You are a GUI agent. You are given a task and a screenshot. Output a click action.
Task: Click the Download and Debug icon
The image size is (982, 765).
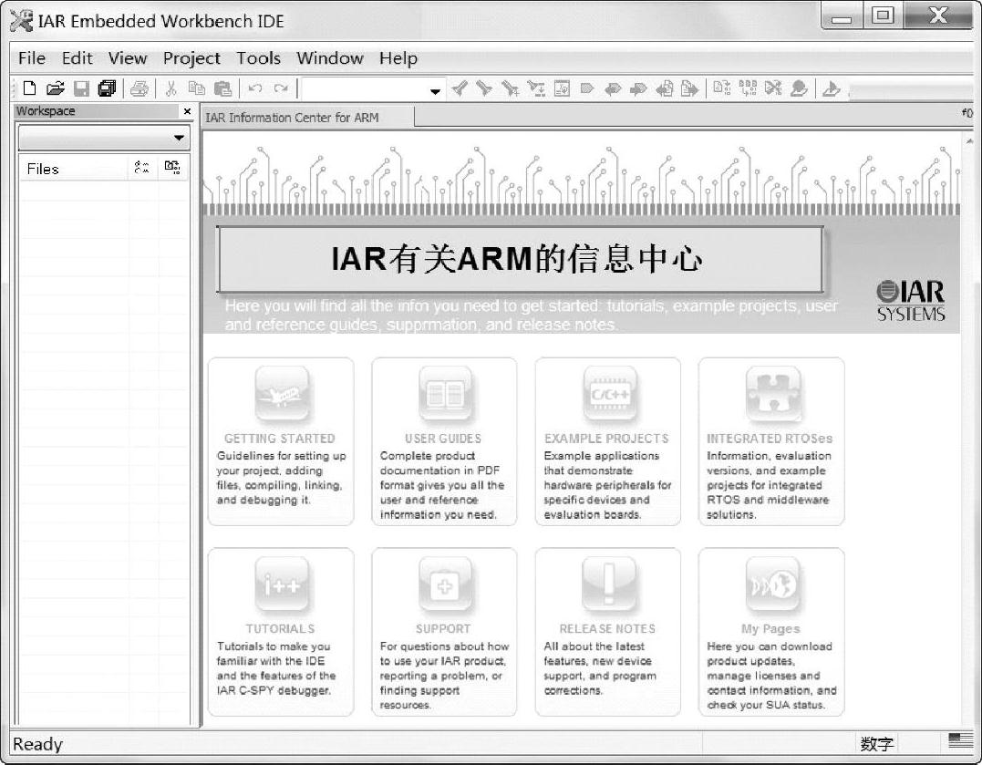[x=831, y=88]
